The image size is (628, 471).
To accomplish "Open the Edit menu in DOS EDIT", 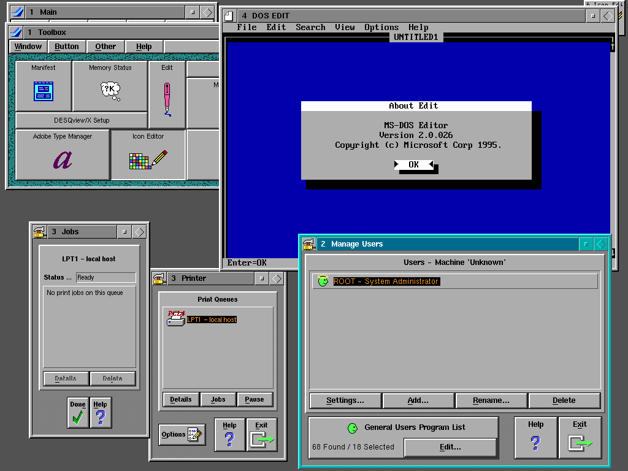I will 277,27.
